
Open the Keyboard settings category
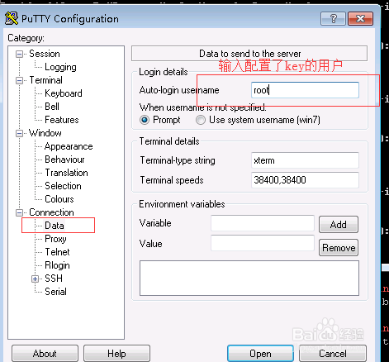[64, 93]
